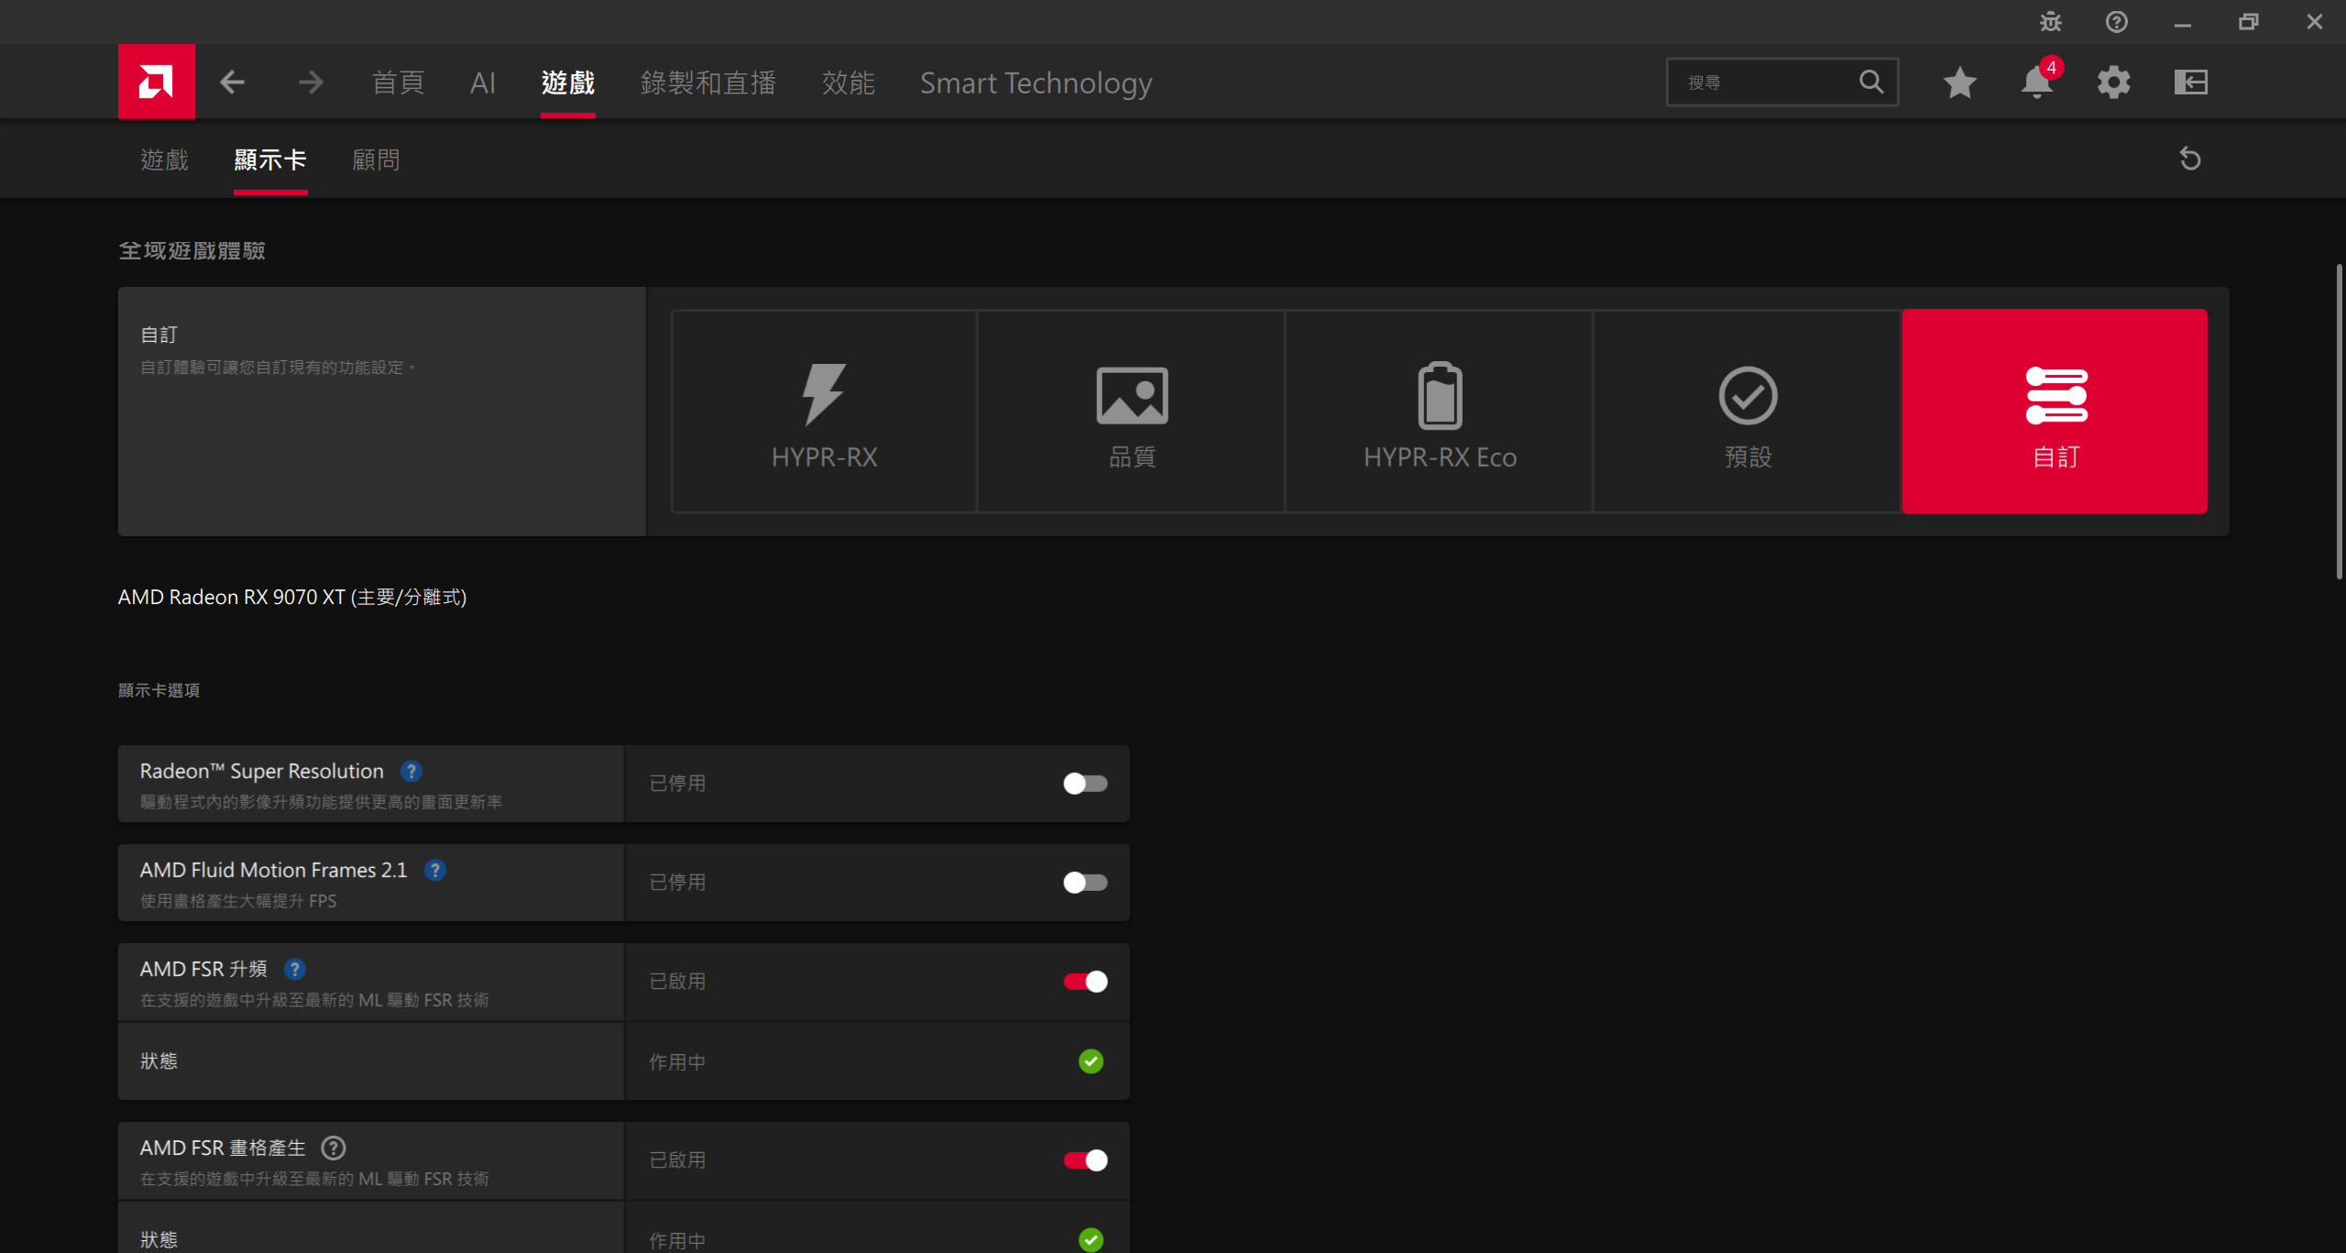2346x1253 pixels.
Task: Open favorites star icon
Action: 1959,82
